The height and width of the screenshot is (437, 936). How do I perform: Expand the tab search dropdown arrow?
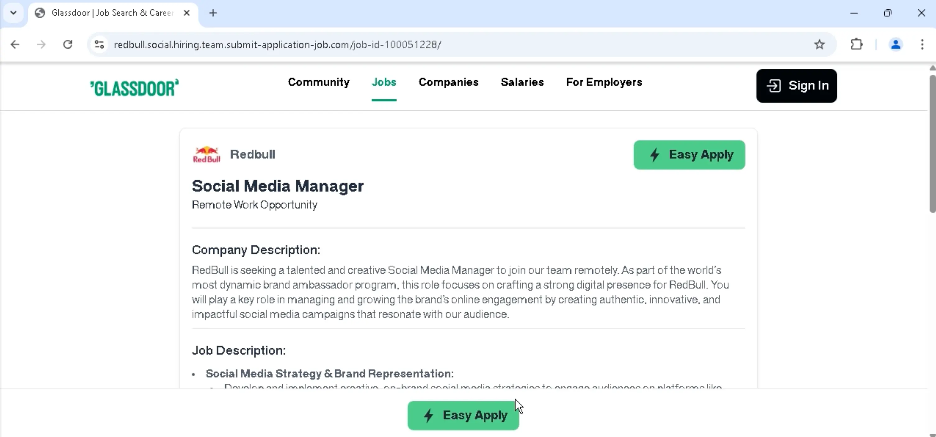click(13, 13)
